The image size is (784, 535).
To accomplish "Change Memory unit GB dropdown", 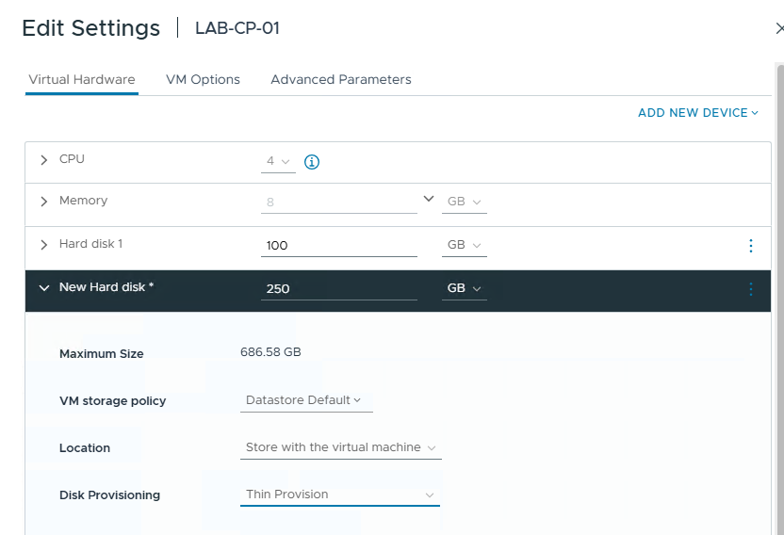I will (464, 203).
